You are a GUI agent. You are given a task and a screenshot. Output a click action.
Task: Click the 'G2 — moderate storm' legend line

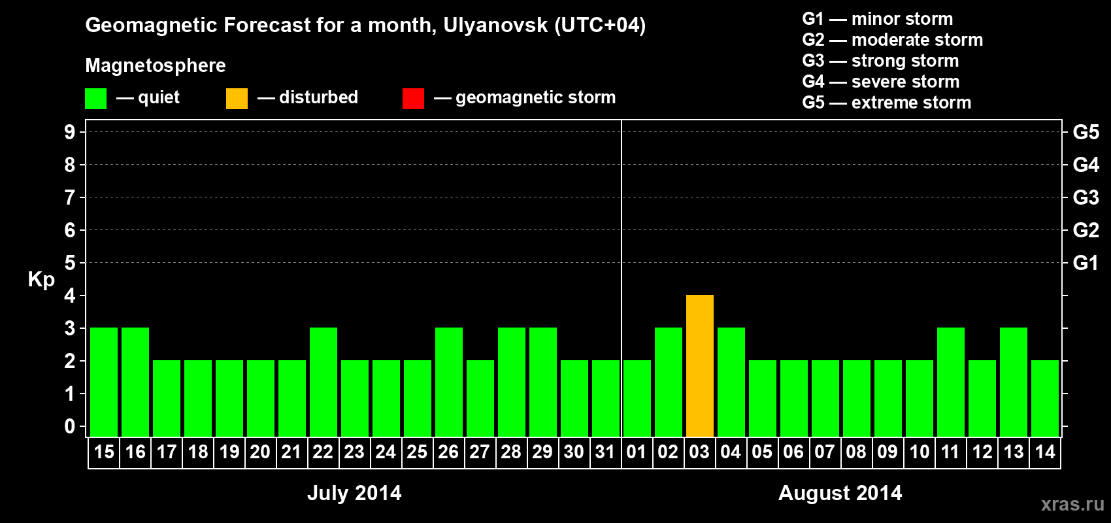pyautogui.click(x=893, y=40)
